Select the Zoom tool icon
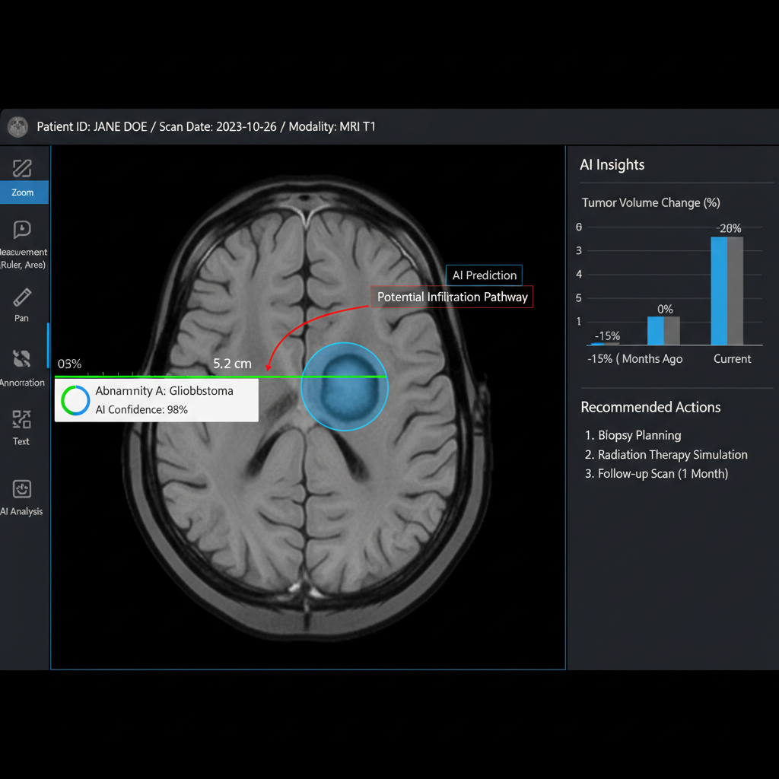The image size is (779, 779). coord(22,168)
